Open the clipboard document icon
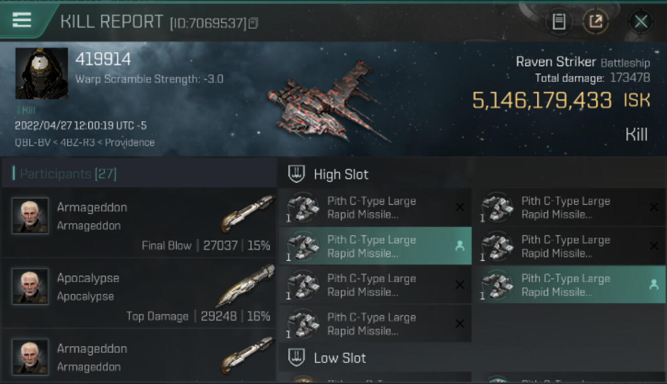 tap(559, 22)
